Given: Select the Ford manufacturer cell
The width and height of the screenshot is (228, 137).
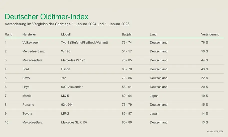Looking at the screenshot, I should point(26,69).
